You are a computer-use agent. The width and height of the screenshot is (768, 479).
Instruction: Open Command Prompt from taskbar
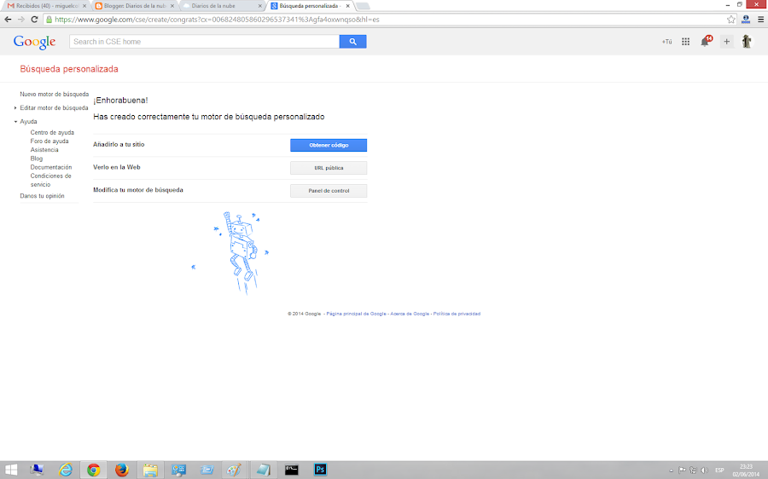coord(292,470)
